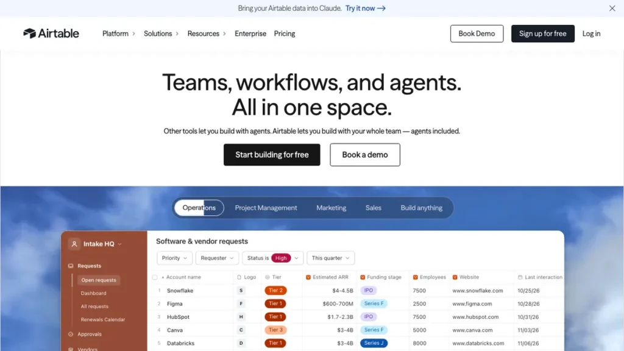Click Sign up for free
Screen dimensions: 624x351
pos(543,34)
